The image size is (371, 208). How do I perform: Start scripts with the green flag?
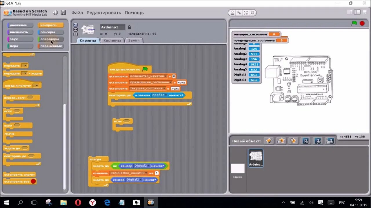354,23
